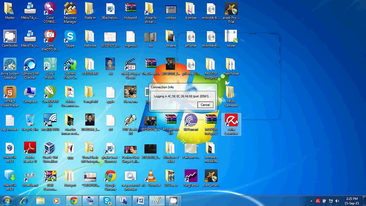
Task: Switch to Microsoft Word in the taskbar
Action: (x=140, y=201)
